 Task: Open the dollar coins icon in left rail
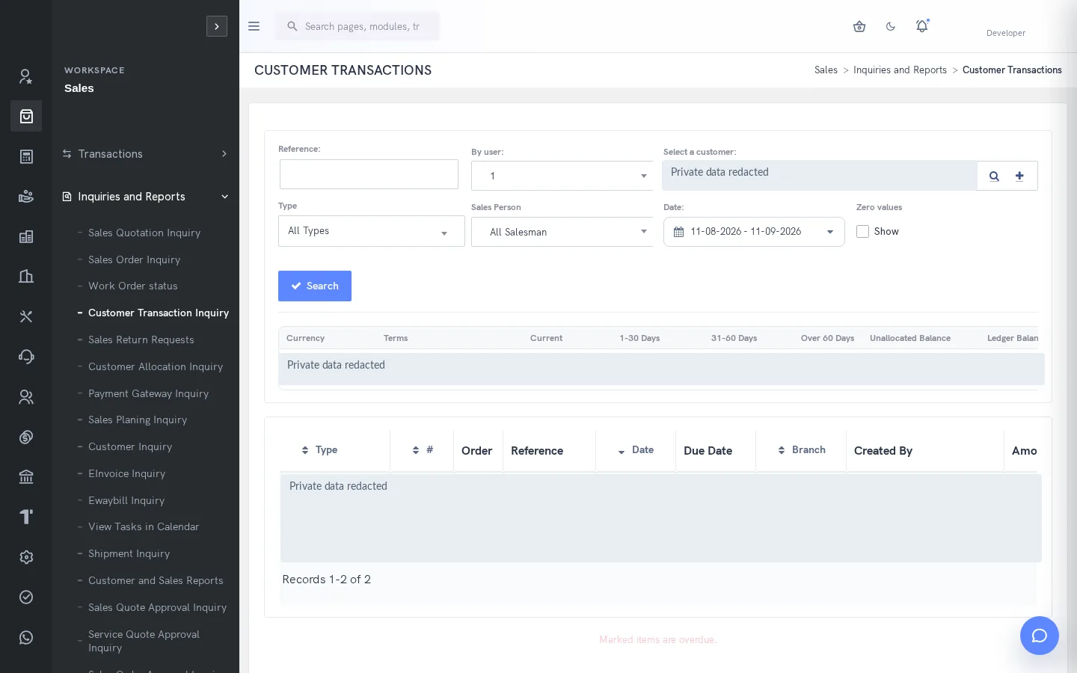tap(26, 437)
